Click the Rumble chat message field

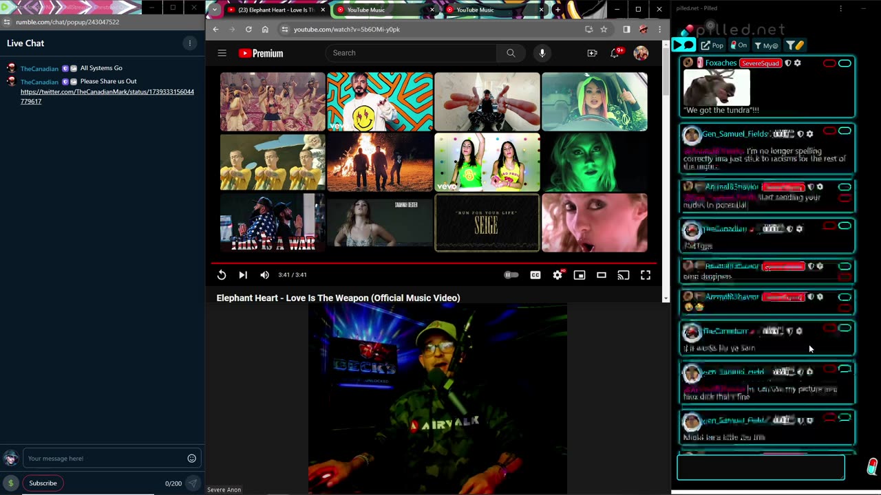[105, 459]
